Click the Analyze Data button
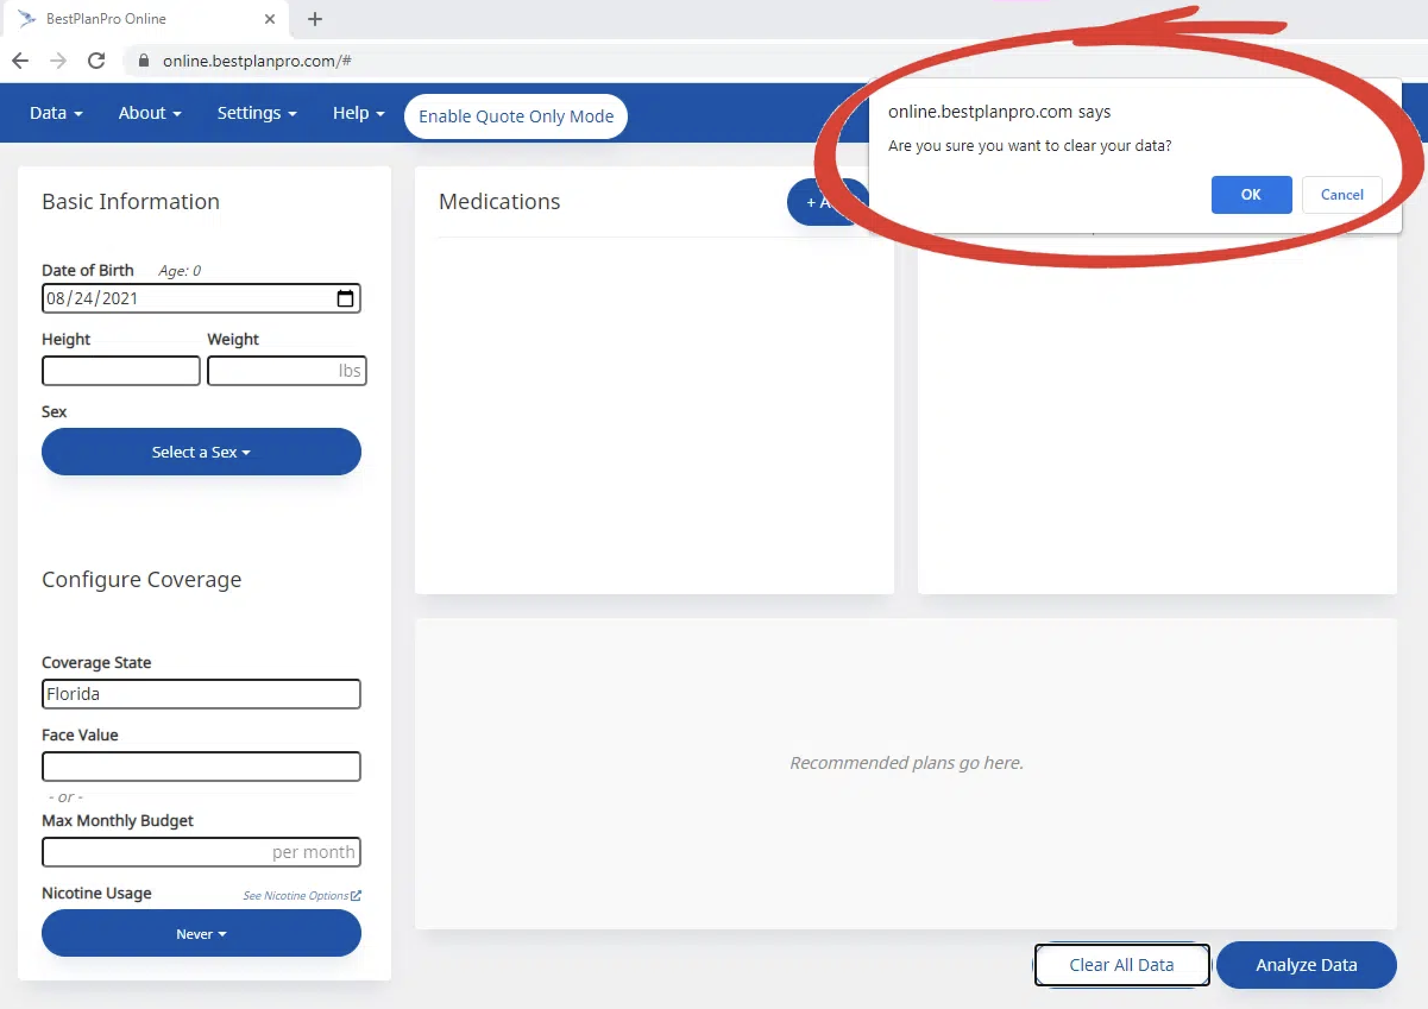 point(1306,965)
